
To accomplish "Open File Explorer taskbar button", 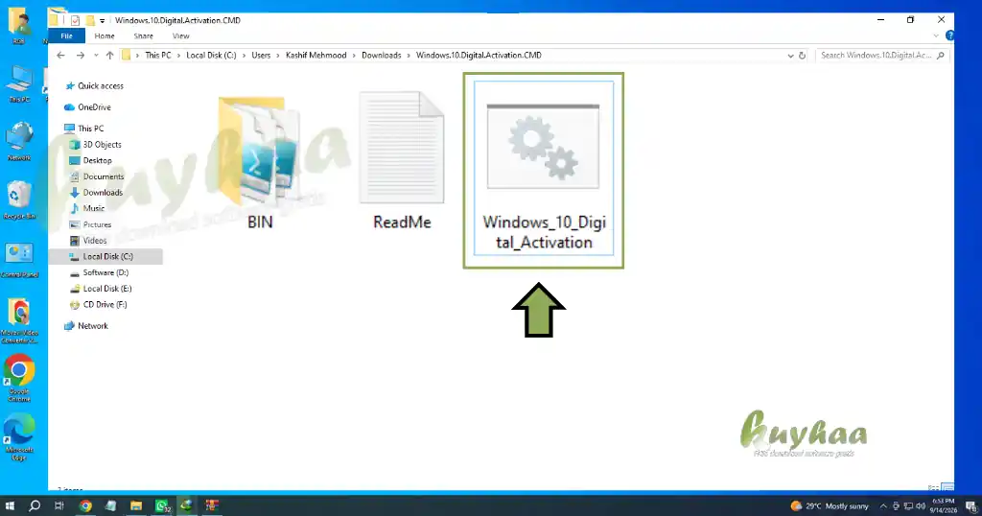I will (x=136, y=505).
